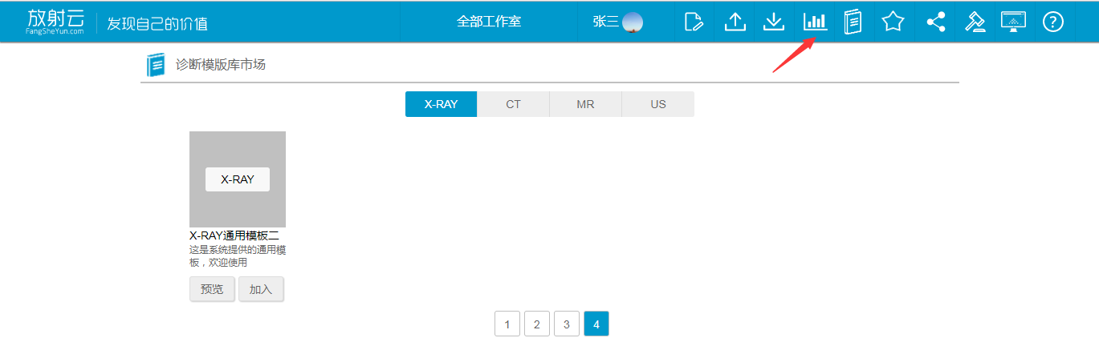
Task: Click the star favorites icon
Action: point(893,22)
